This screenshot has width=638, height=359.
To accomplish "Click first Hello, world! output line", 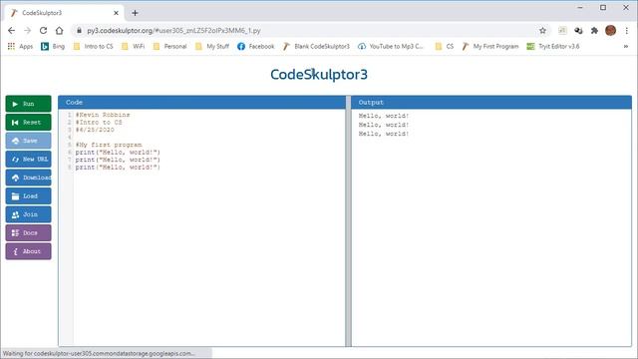I will tap(384, 116).
